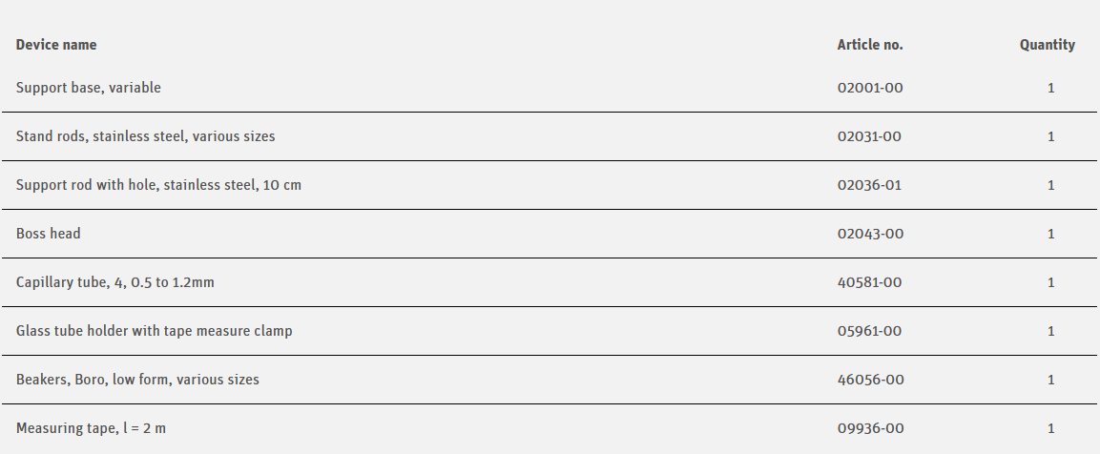Image resolution: width=1100 pixels, height=454 pixels.
Task: Open Glass tube holder with tape measure clamp
Action: pyautogui.click(x=155, y=331)
